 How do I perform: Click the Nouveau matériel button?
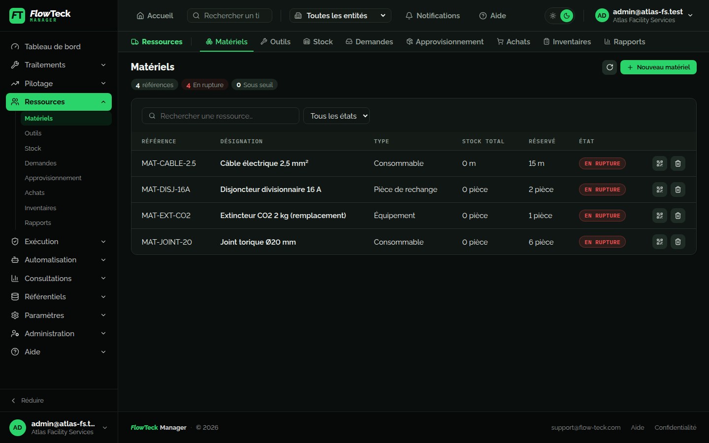pos(658,67)
